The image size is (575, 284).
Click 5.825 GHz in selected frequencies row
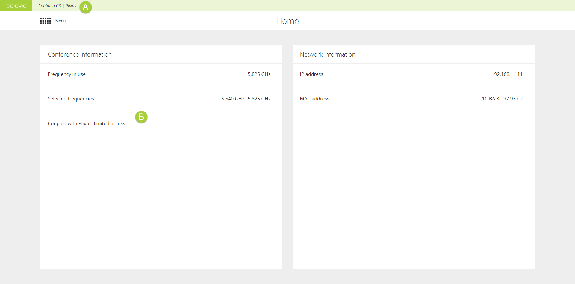pos(259,99)
